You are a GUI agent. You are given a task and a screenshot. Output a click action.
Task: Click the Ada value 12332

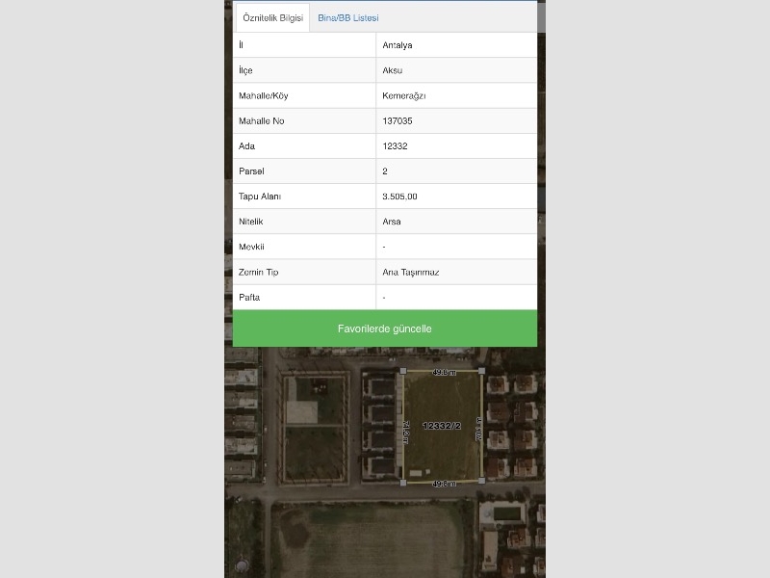tap(396, 146)
